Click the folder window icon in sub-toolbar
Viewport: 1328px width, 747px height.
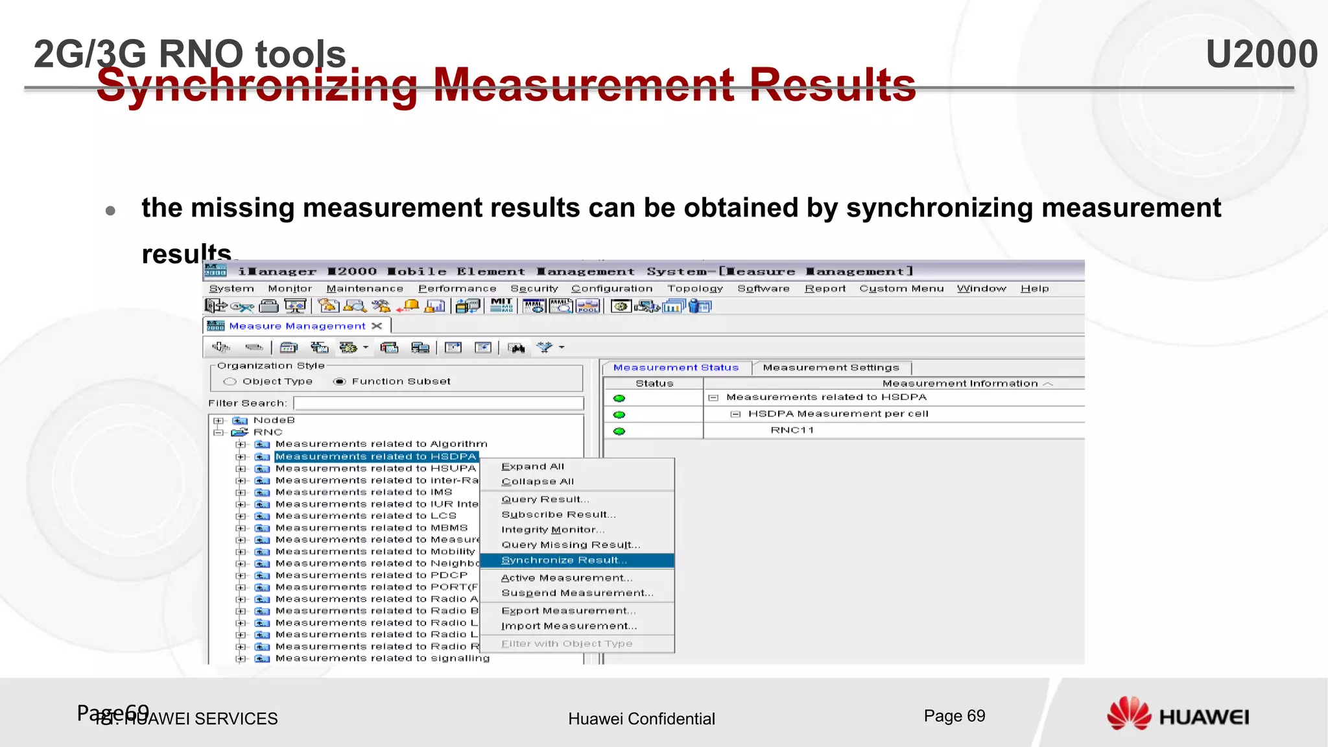[289, 348]
